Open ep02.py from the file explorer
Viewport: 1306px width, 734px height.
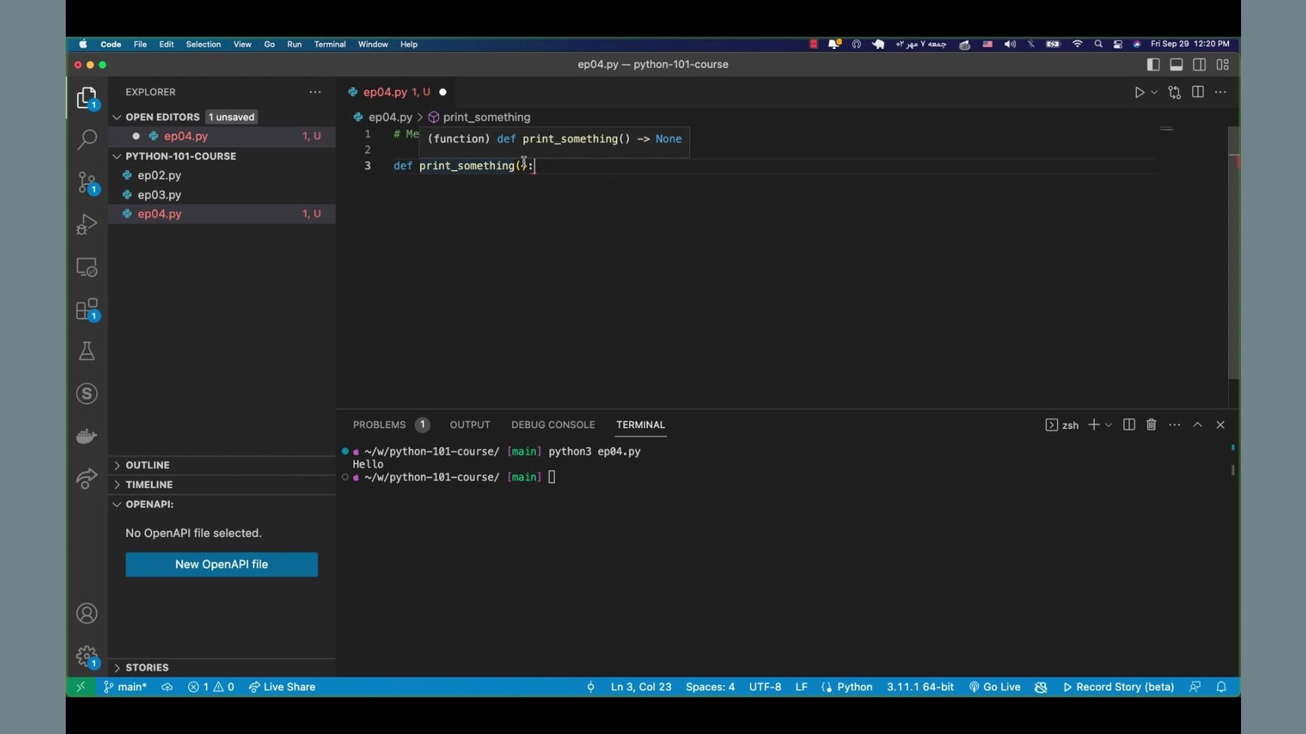point(159,175)
